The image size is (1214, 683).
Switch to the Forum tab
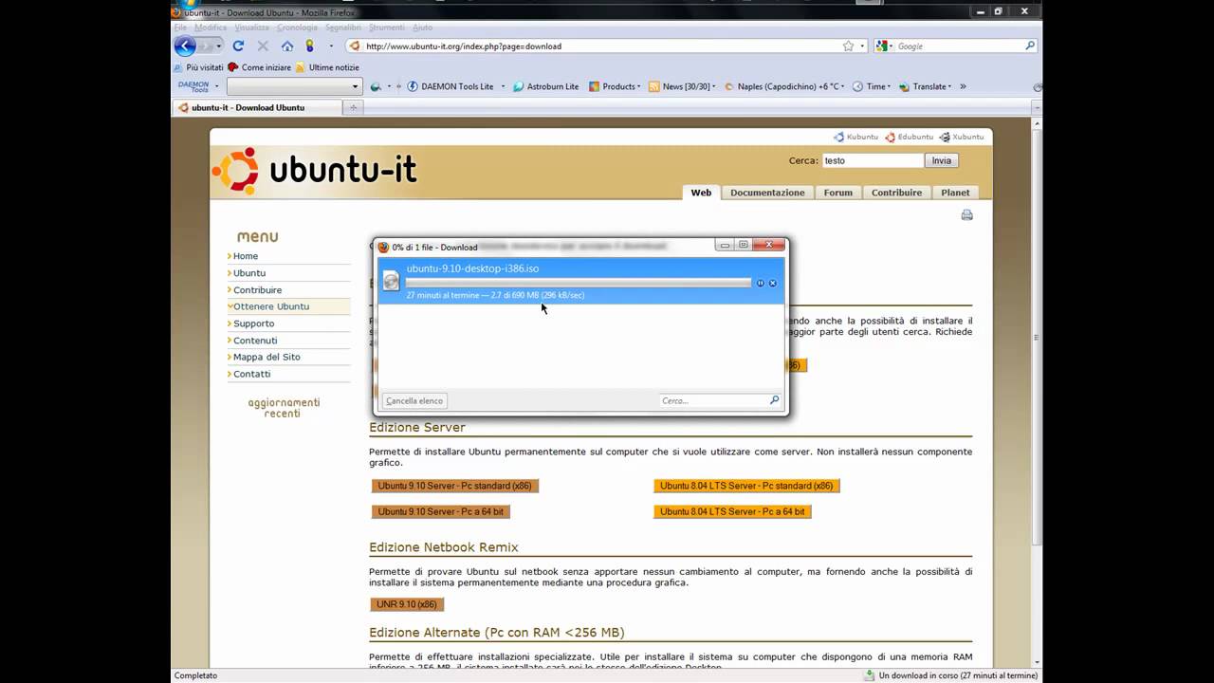click(837, 193)
